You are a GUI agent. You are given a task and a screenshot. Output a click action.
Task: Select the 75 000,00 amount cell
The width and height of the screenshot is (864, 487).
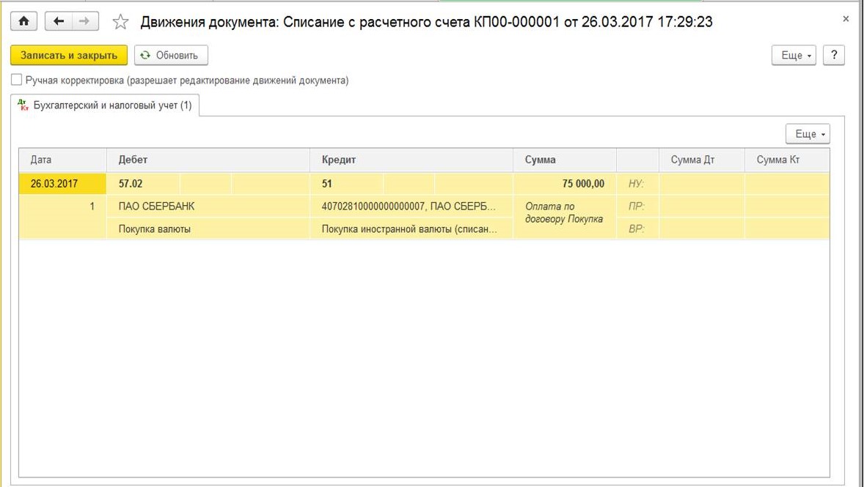565,184
